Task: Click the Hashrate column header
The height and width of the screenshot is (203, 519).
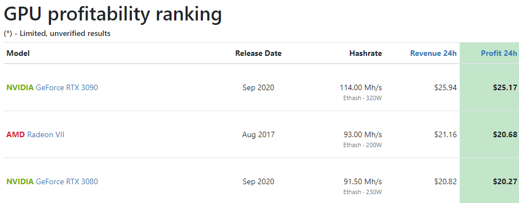Action: click(366, 54)
